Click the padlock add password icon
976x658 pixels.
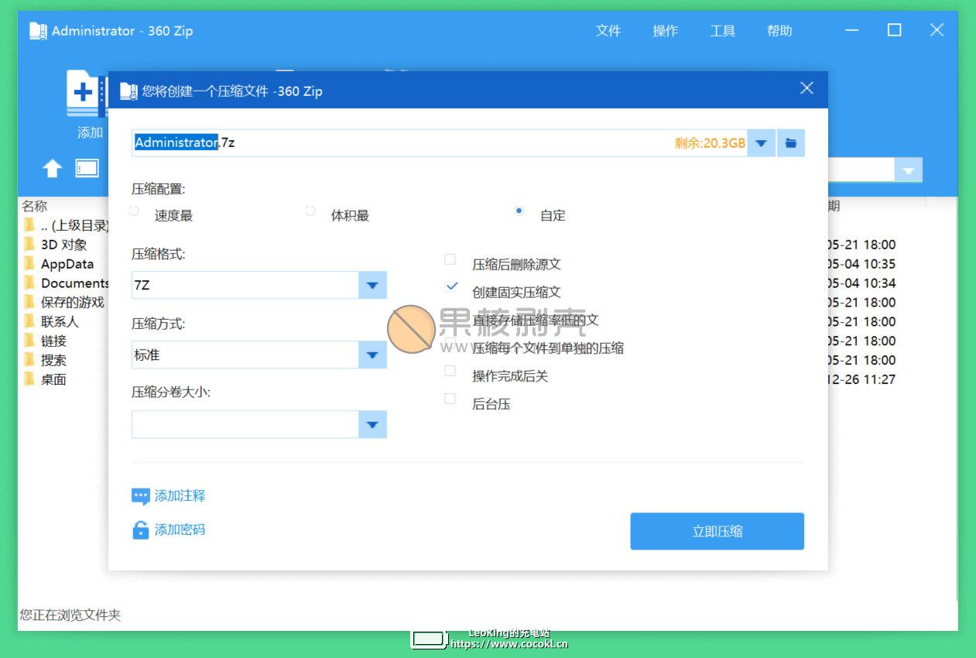(x=140, y=530)
